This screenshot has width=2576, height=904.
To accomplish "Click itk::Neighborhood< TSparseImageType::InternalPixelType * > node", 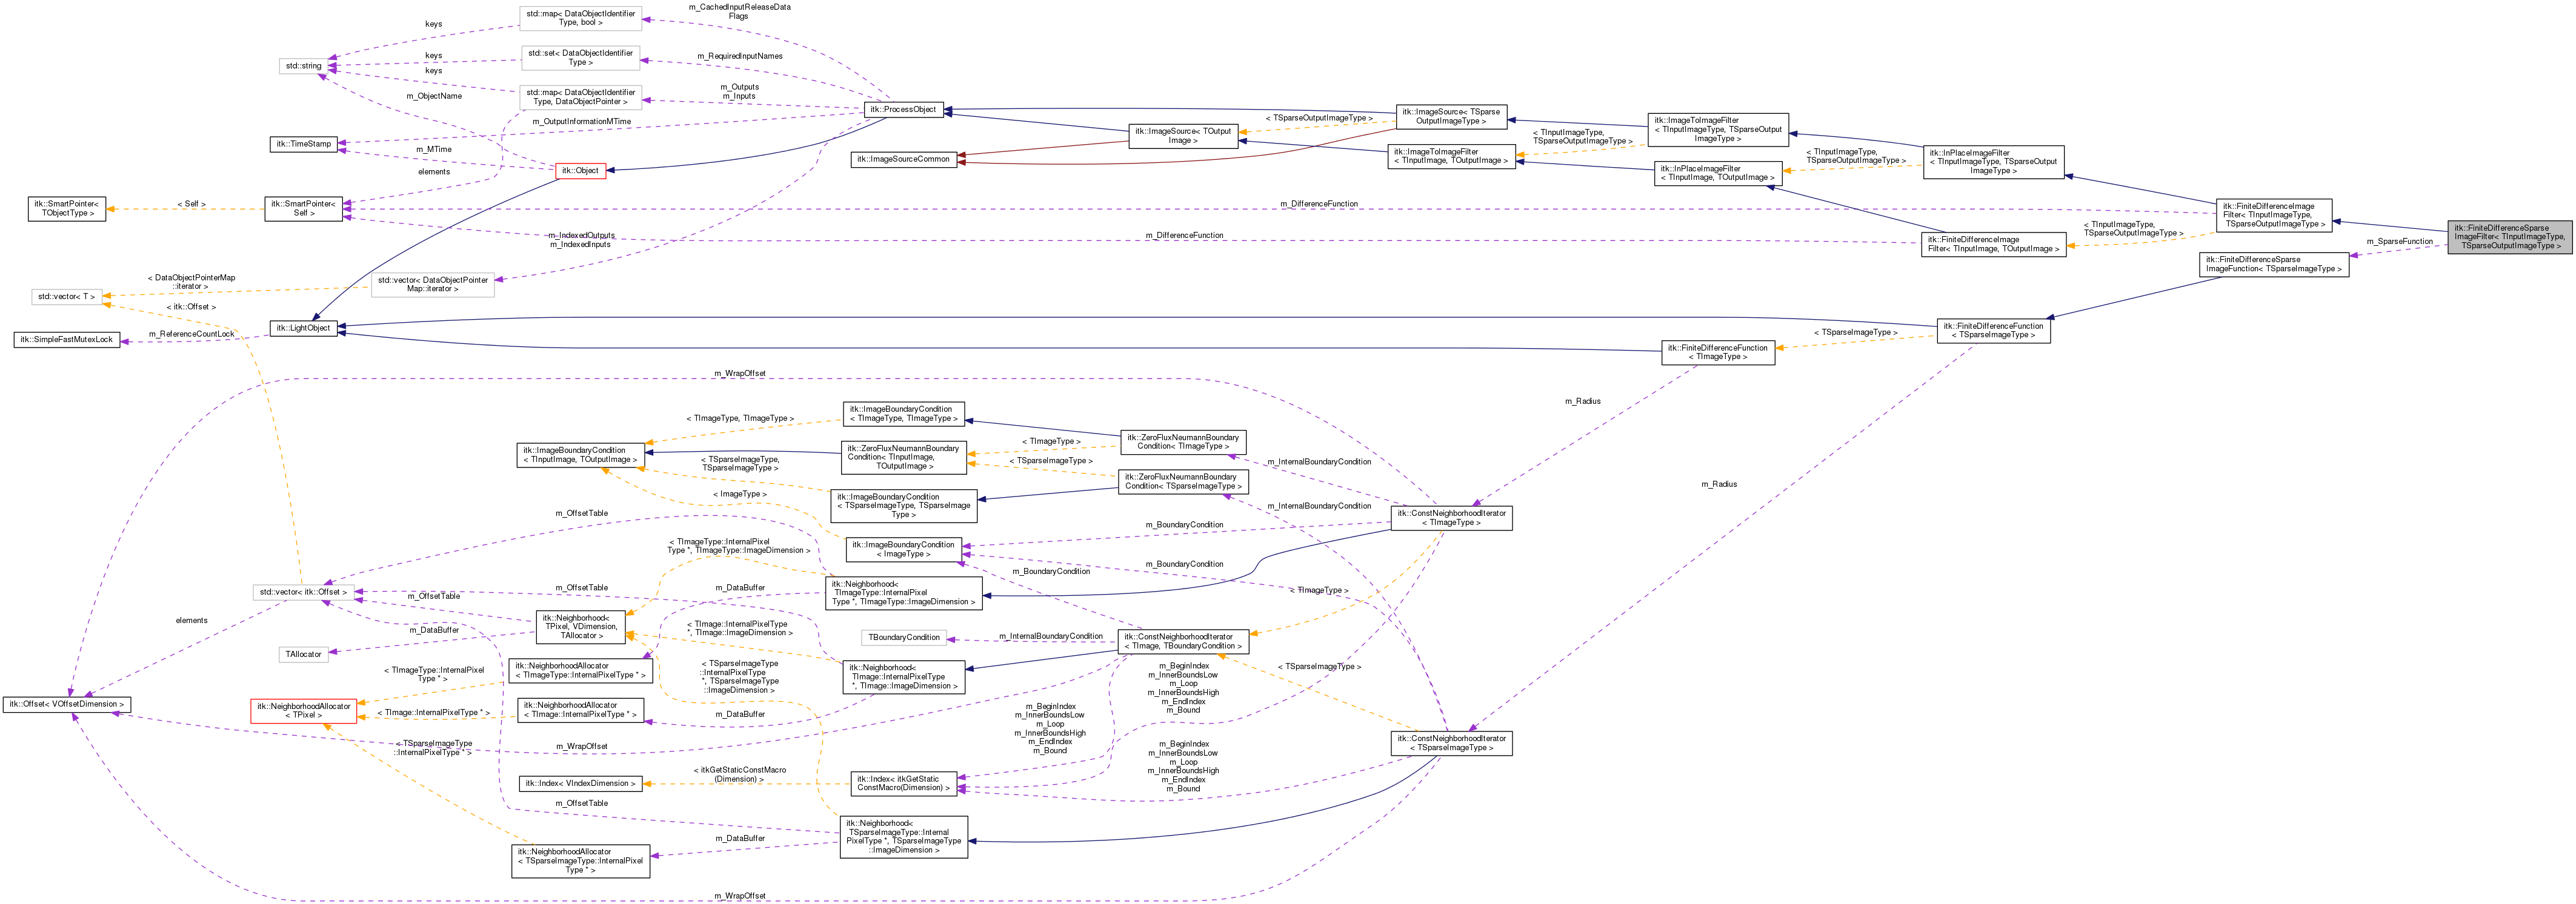I will 903,837.
